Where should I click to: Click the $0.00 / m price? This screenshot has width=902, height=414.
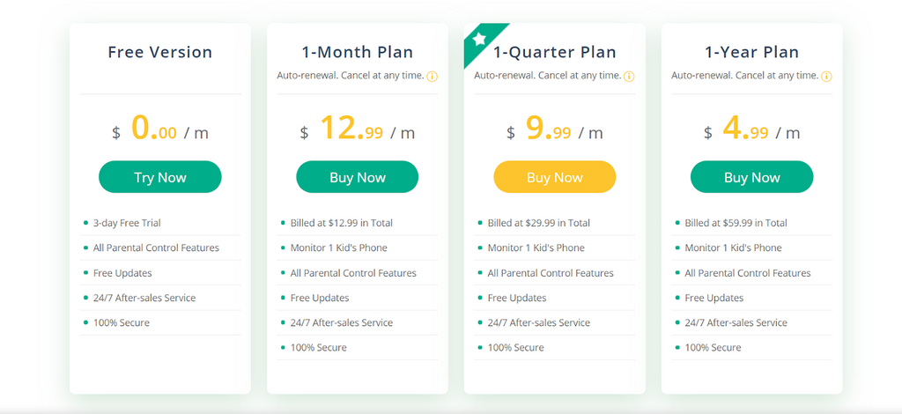159,130
